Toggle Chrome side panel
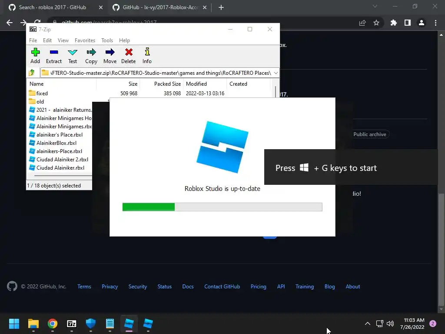Viewport: 445px width, 334px height. point(408,23)
